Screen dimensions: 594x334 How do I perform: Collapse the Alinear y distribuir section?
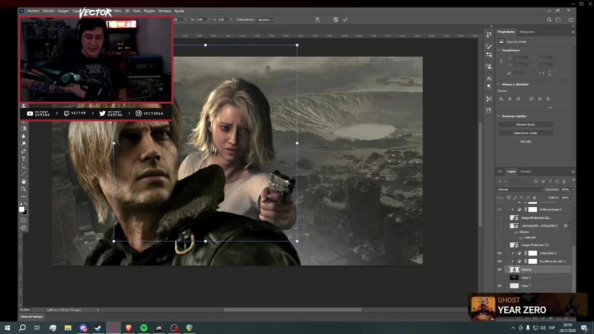(x=499, y=84)
